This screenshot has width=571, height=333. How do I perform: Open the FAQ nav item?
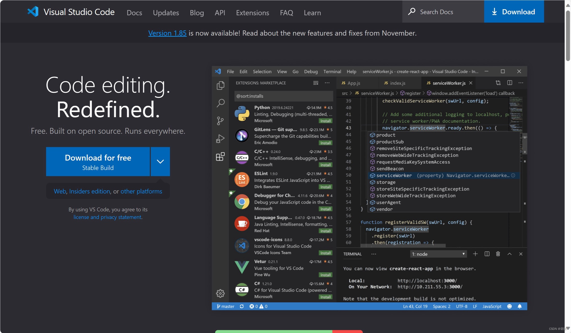(x=286, y=12)
